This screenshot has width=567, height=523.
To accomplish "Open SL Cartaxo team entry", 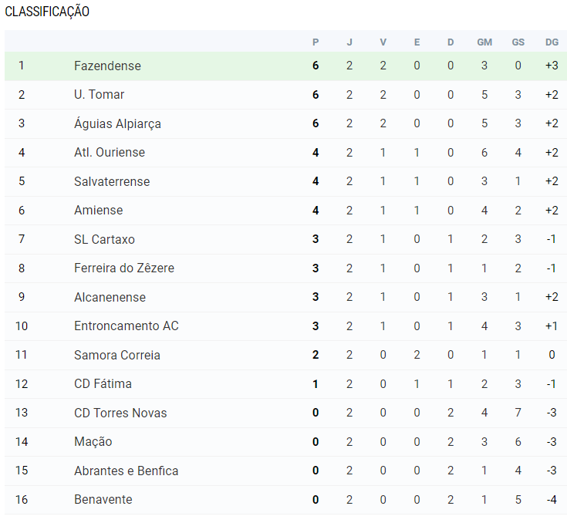I will point(104,239).
